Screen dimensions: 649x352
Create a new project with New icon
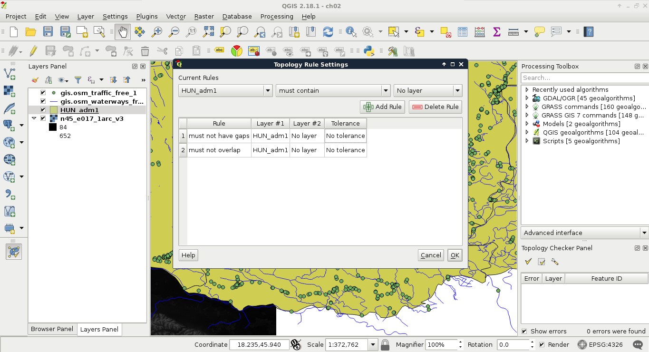(x=13, y=32)
